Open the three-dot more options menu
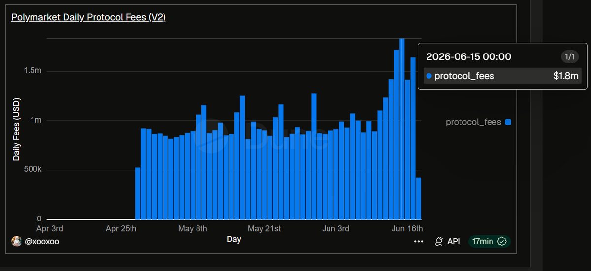This screenshot has width=591, height=271. [x=419, y=241]
